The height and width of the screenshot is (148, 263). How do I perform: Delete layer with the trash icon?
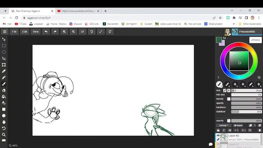(260, 130)
